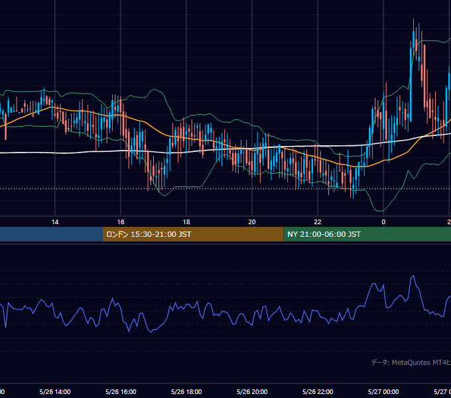Click the 18 hour label on the price chart axis
Screen dimensions: 451x398
click(x=186, y=222)
